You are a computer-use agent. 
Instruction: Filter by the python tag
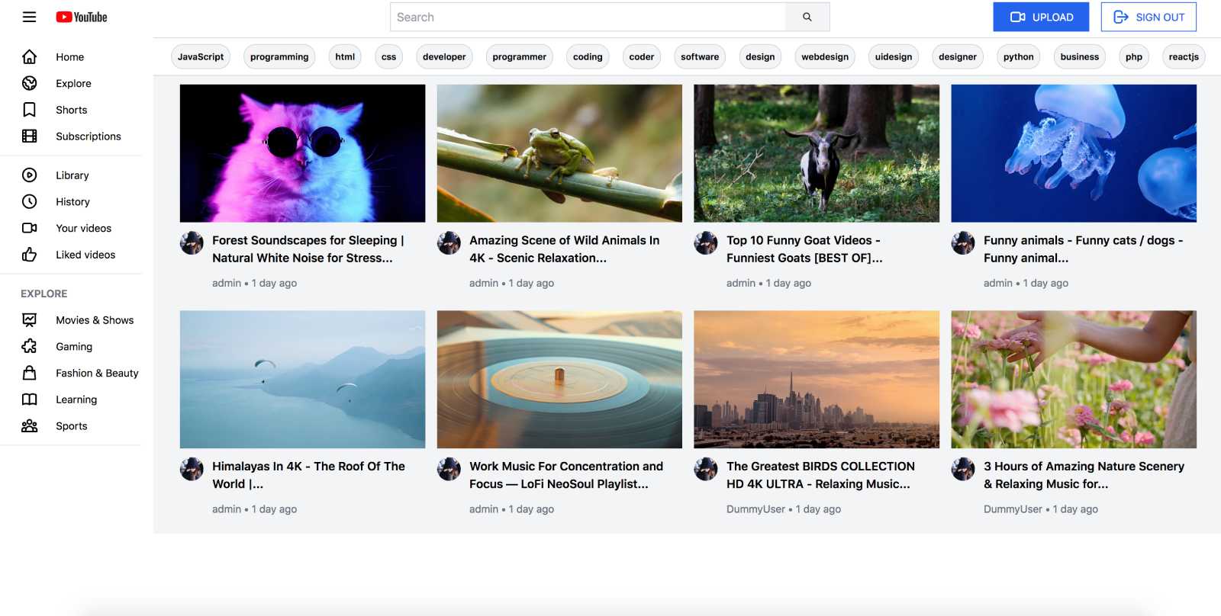1018,56
